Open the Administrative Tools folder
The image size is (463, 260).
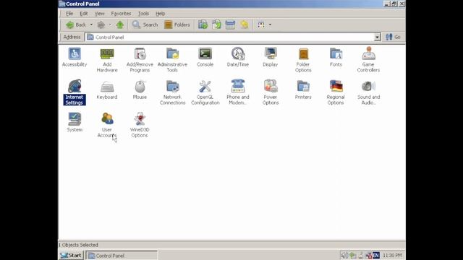point(172,60)
